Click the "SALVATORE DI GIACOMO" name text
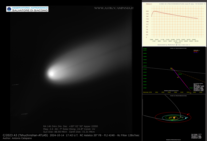Viewport: 207px width, 141px height. pyautogui.click(x=30, y=10)
